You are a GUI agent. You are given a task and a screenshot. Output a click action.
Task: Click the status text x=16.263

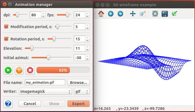point(102,109)
